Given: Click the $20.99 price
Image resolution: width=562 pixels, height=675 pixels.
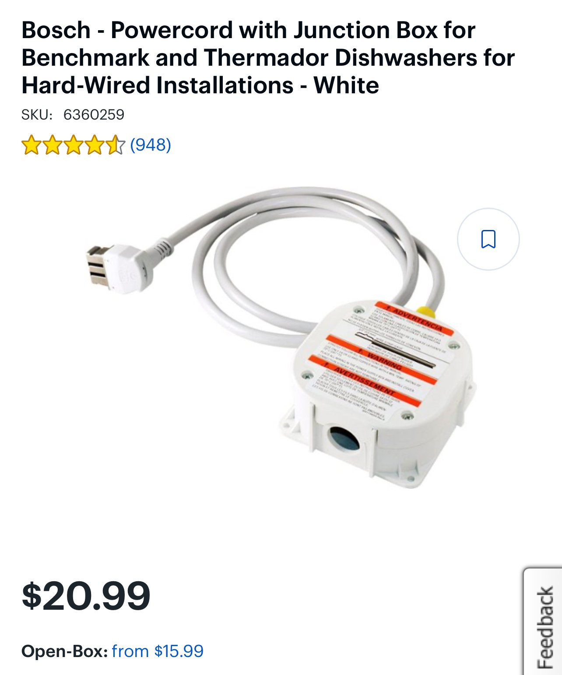Looking at the screenshot, I should point(86,596).
